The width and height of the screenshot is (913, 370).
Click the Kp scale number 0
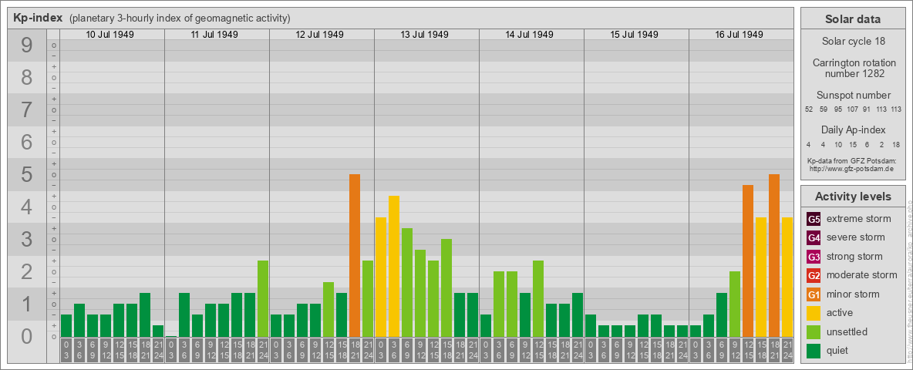(26, 336)
